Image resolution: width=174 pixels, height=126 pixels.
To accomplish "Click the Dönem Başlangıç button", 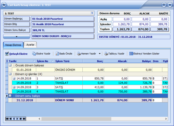I will tap(17, 19).
